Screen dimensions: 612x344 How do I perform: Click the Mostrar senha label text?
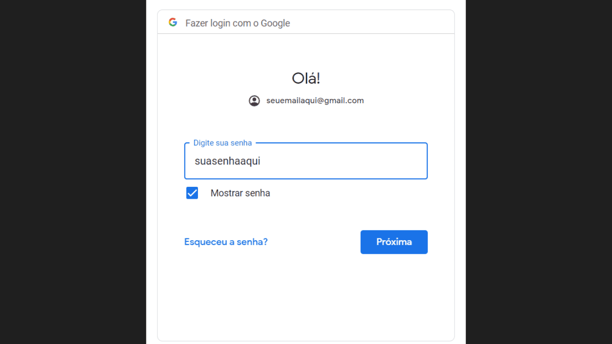pyautogui.click(x=240, y=193)
